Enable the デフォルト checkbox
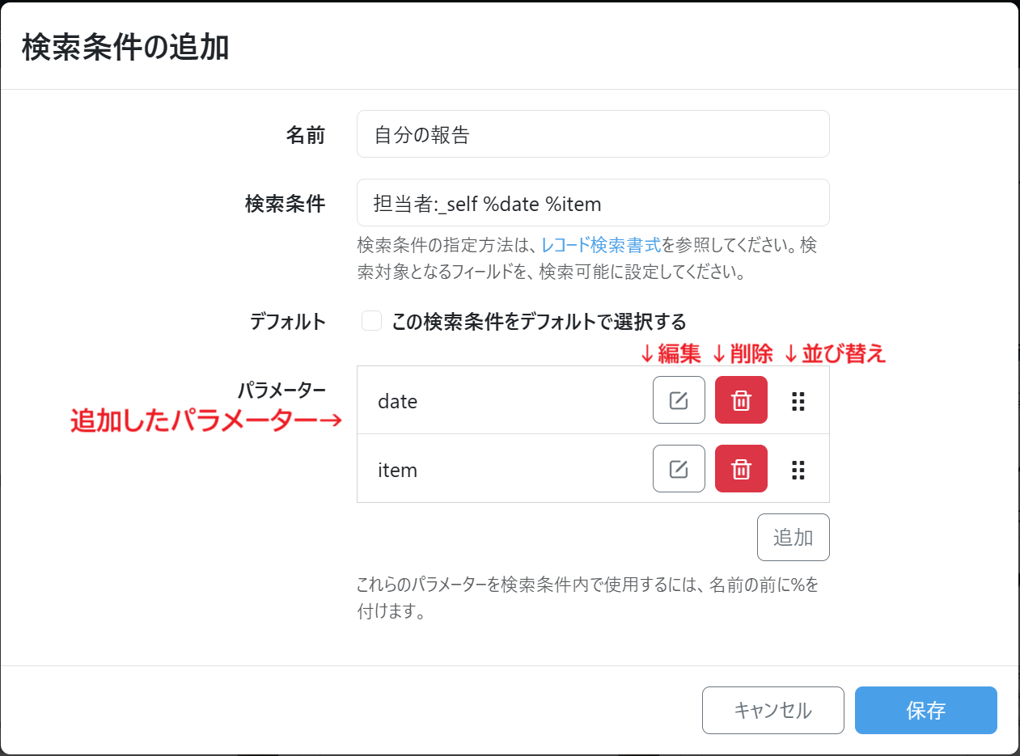The height and width of the screenshot is (756, 1020). 371,321
